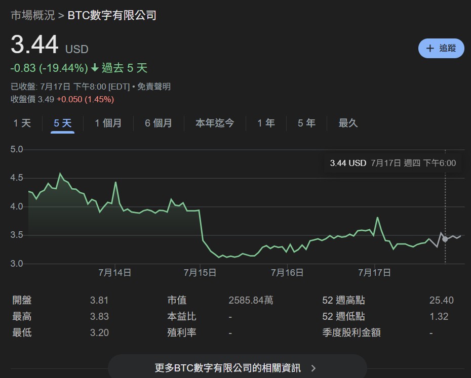Screen dimensions: 471x378
Task: Click the highlighted data point on 7月17日
Action: (444, 239)
